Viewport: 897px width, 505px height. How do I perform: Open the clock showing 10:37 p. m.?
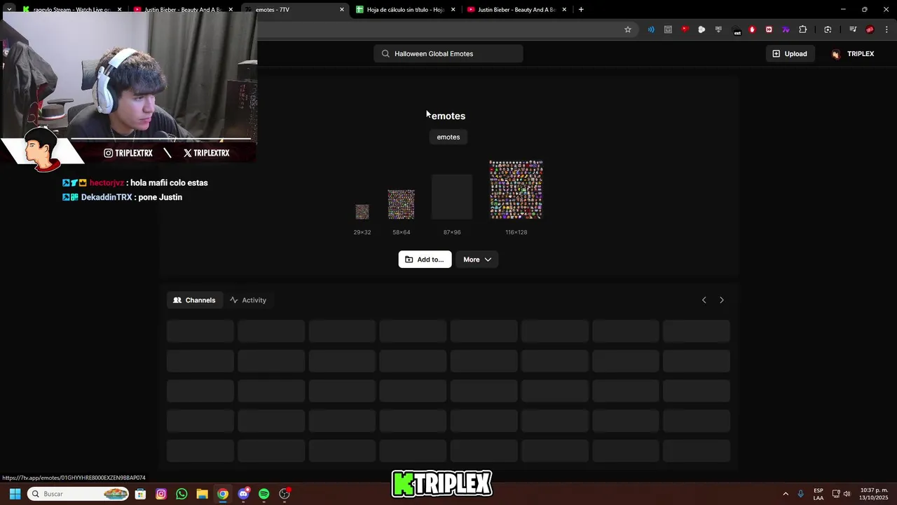[x=873, y=494]
